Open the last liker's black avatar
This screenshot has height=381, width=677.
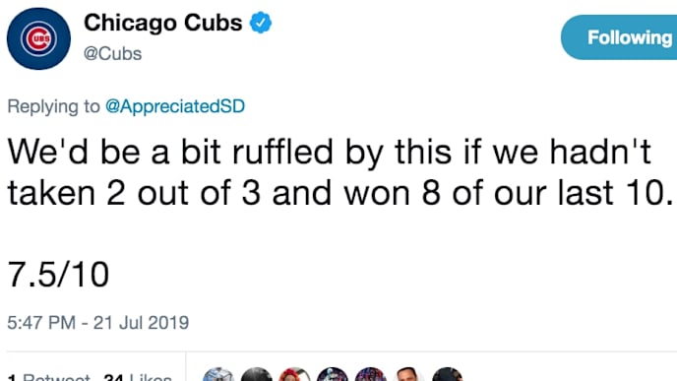[447, 375]
